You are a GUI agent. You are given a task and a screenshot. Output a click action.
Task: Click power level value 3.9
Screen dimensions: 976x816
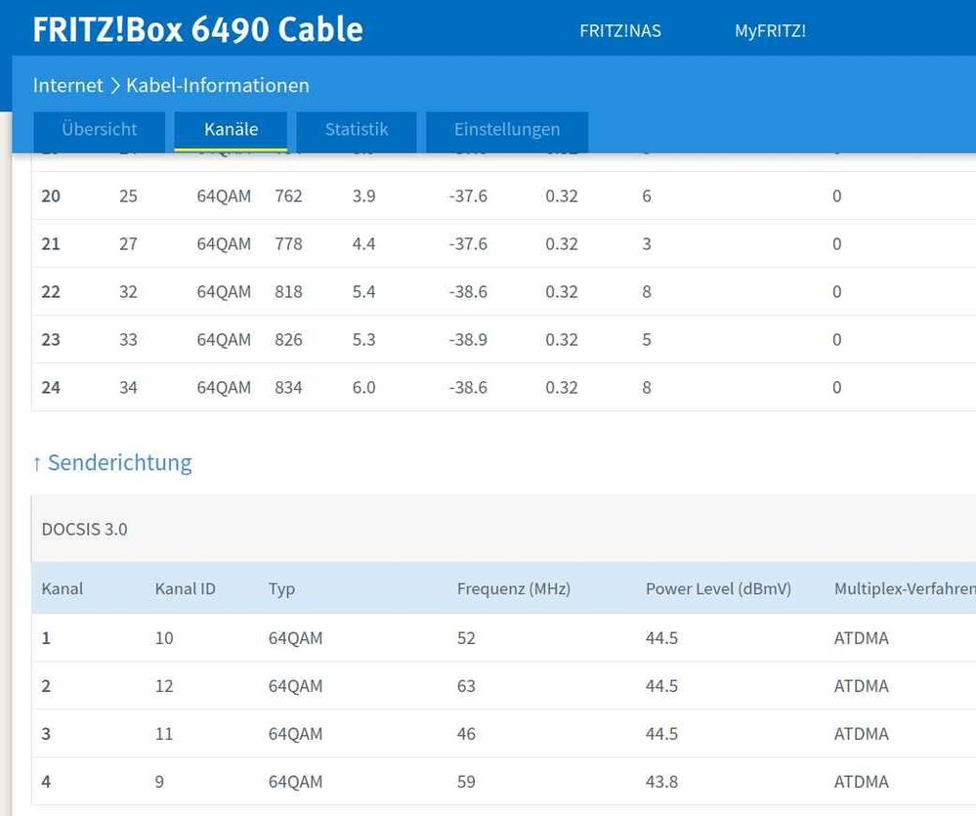[363, 196]
